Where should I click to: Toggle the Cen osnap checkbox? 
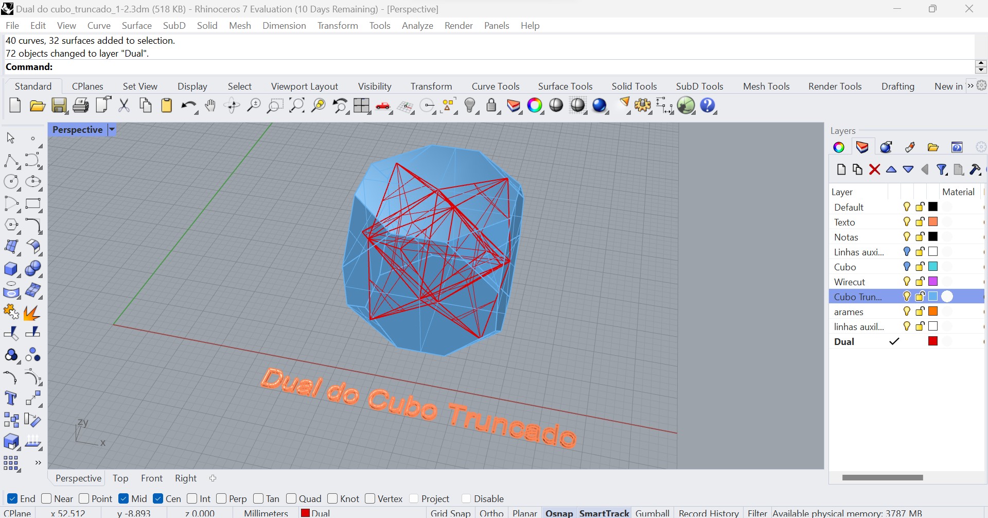(x=158, y=498)
